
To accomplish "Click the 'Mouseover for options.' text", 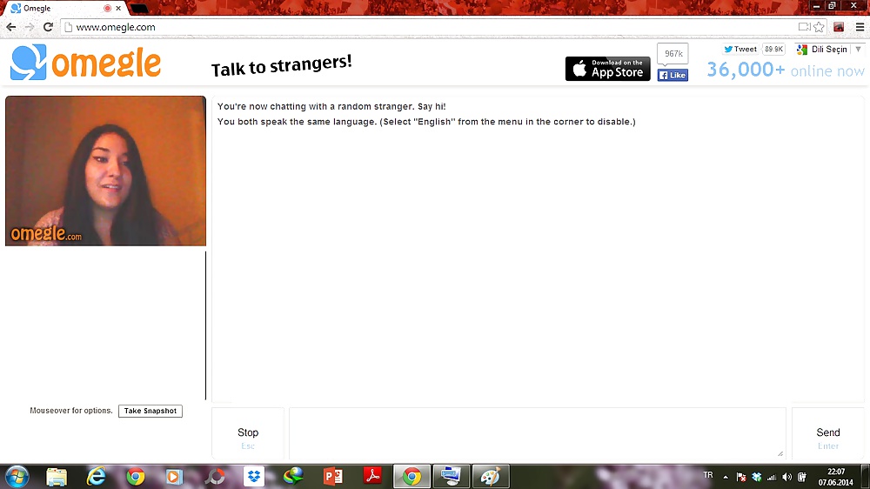I will pos(71,411).
